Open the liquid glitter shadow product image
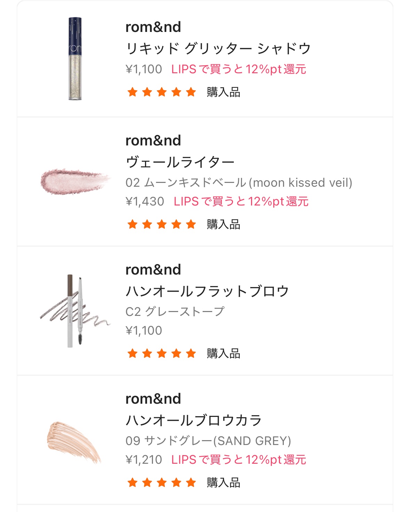Image resolution: width=410 pixels, height=512 pixels. click(75, 59)
